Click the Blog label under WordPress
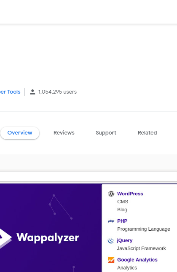Screen dimensions: 177x272 pyautogui.click(x=122, y=210)
